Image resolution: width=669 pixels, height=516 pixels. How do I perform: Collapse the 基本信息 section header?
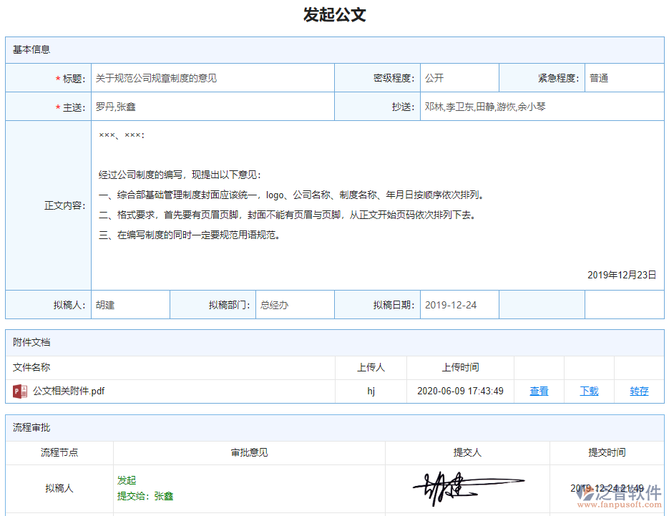[31, 49]
